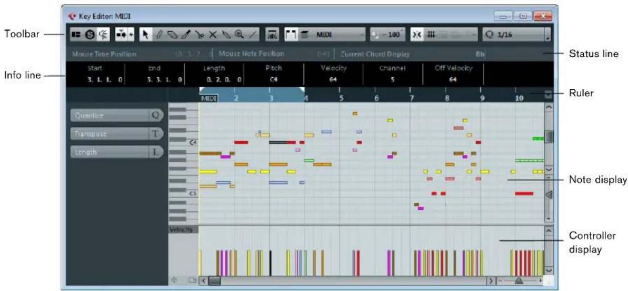Select the Object Selection arrow tool
The image size is (628, 291).
tap(145, 35)
